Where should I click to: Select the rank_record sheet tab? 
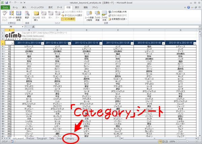click(18, 139)
